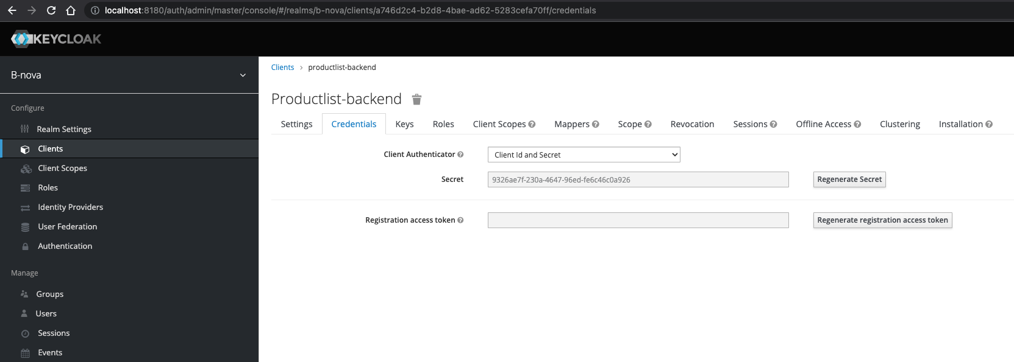Open the Offline Access tab
1014x362 pixels.
point(828,124)
